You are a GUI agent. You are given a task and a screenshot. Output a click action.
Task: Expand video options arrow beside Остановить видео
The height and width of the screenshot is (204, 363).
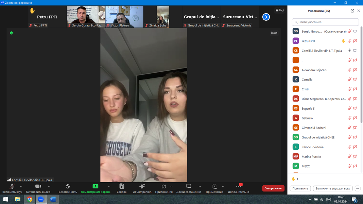tap(49, 186)
